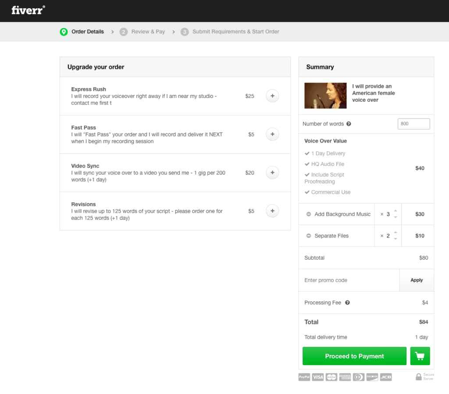Apply the promo code
The image size is (449, 394).
tap(416, 280)
